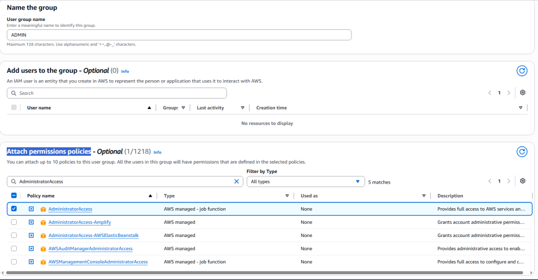Viewport: 538px width, 280px height.
Task: Check the AdministratorAccess-Amplify policy checkbox
Action: coord(14,222)
